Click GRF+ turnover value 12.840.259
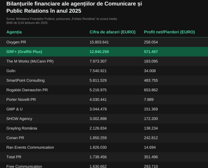This screenshot has height=168, width=208. click(99, 52)
